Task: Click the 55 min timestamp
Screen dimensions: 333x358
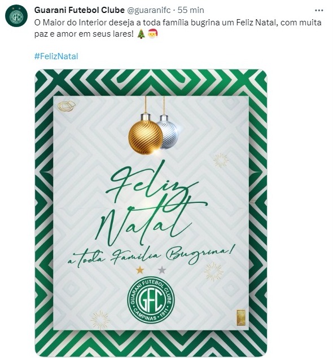Action: (x=191, y=10)
